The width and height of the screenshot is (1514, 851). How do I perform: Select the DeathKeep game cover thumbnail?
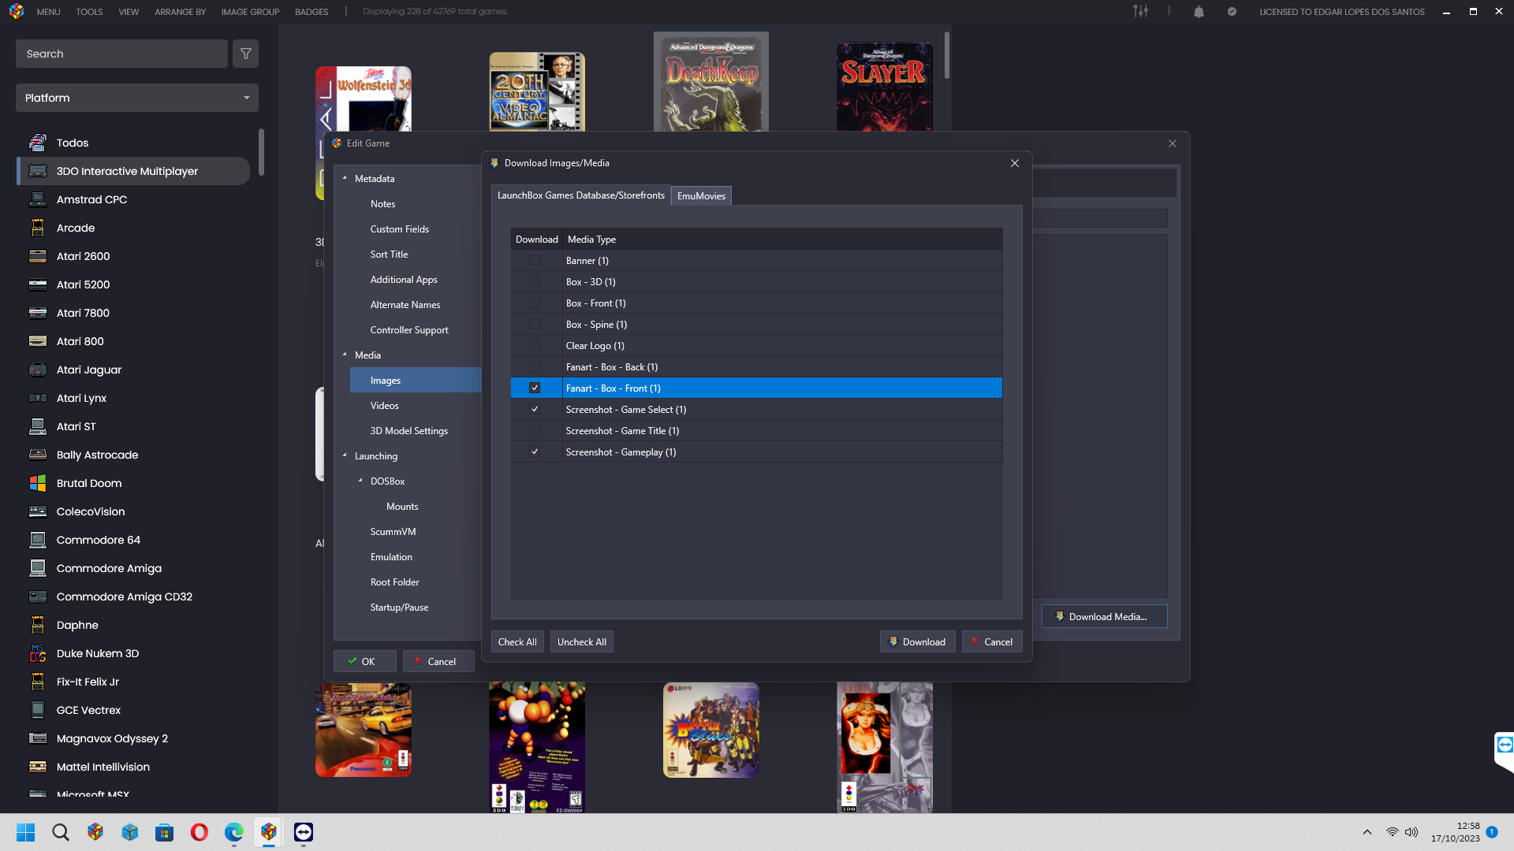click(711, 82)
